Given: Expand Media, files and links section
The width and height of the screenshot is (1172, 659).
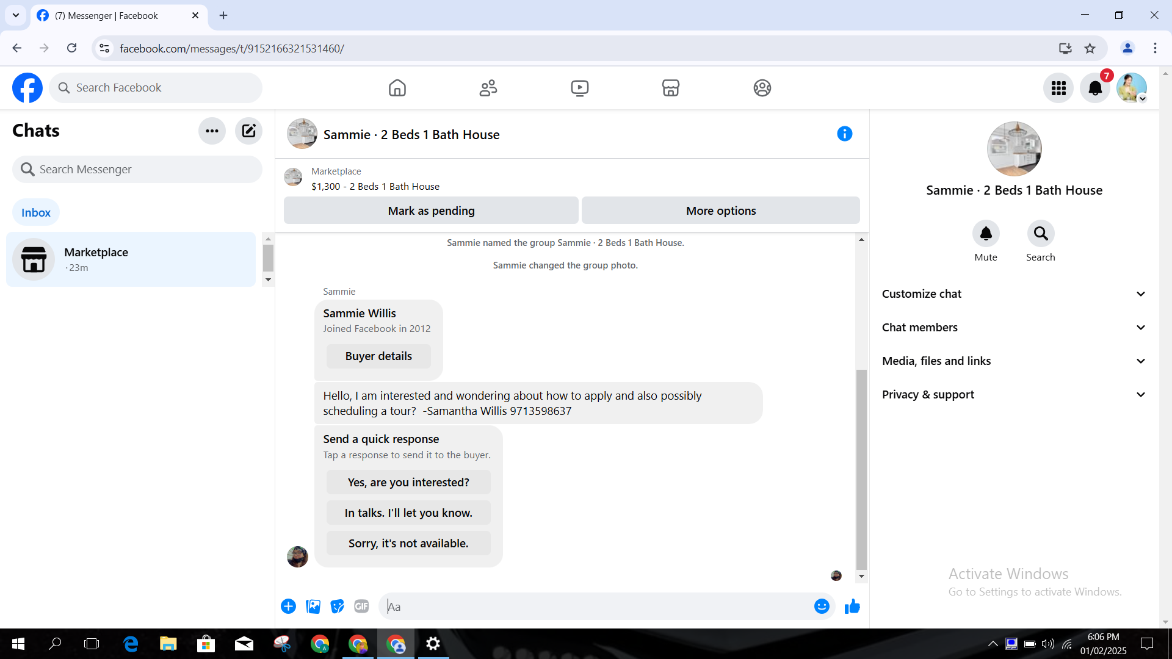Looking at the screenshot, I should (1014, 361).
